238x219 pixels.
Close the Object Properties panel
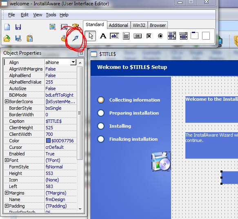pyautogui.click(x=82, y=53)
